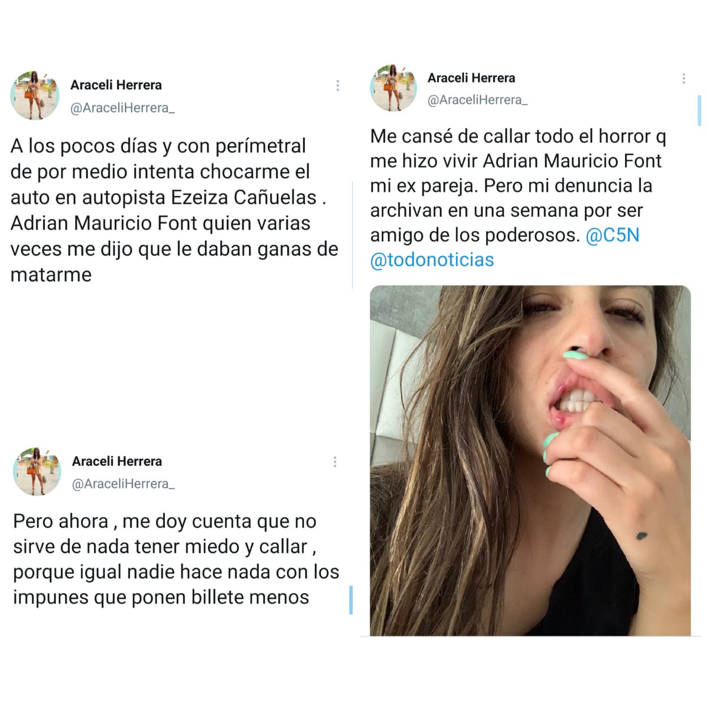This screenshot has width=708, height=708.
Task: Open more options on the 'Me cansé de callar' tweet
Action: point(684,79)
